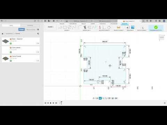Open the user profile avatar
Viewport: 167px width, 125px height.
[164, 21]
